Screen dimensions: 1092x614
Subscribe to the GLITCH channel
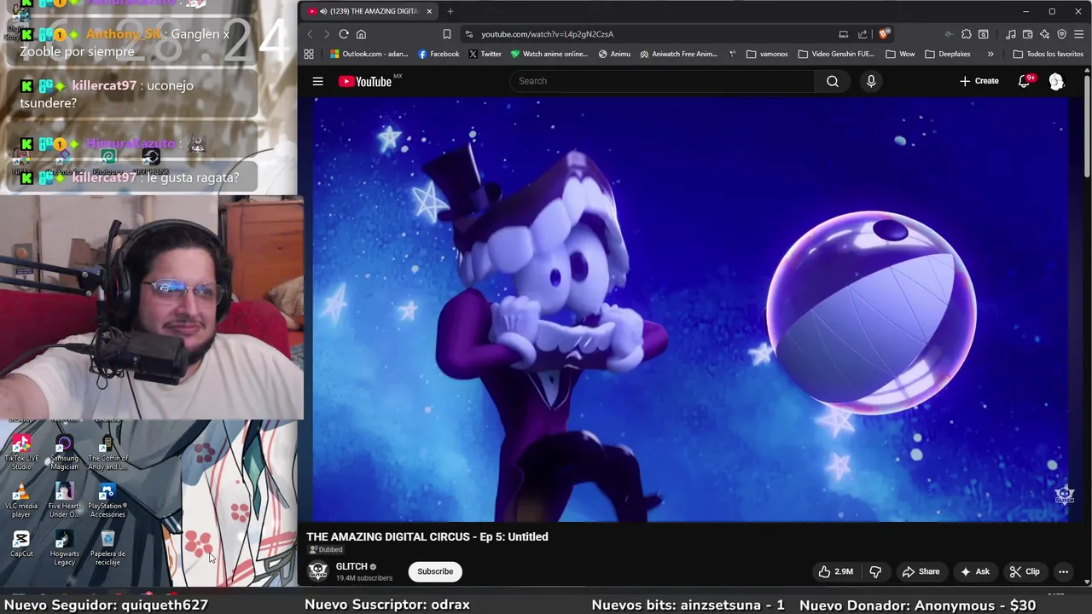click(435, 571)
